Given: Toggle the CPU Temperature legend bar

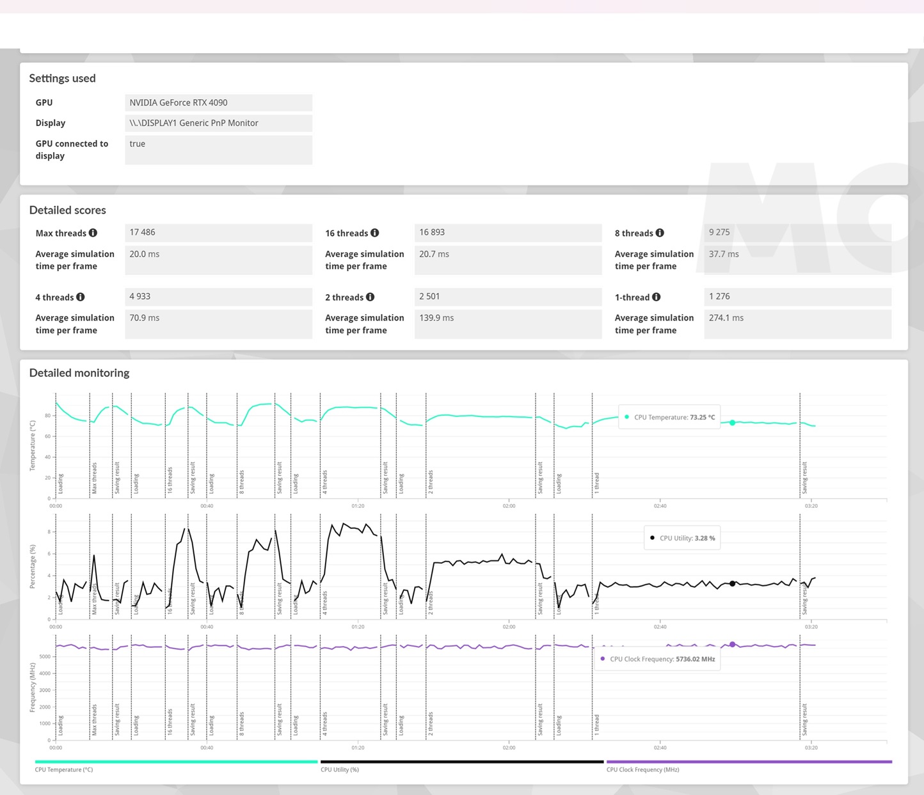Looking at the screenshot, I should (x=176, y=762).
